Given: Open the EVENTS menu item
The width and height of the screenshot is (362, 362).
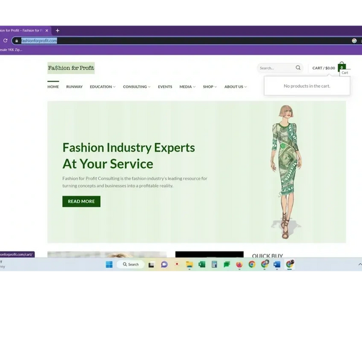Looking at the screenshot, I should (x=165, y=87).
